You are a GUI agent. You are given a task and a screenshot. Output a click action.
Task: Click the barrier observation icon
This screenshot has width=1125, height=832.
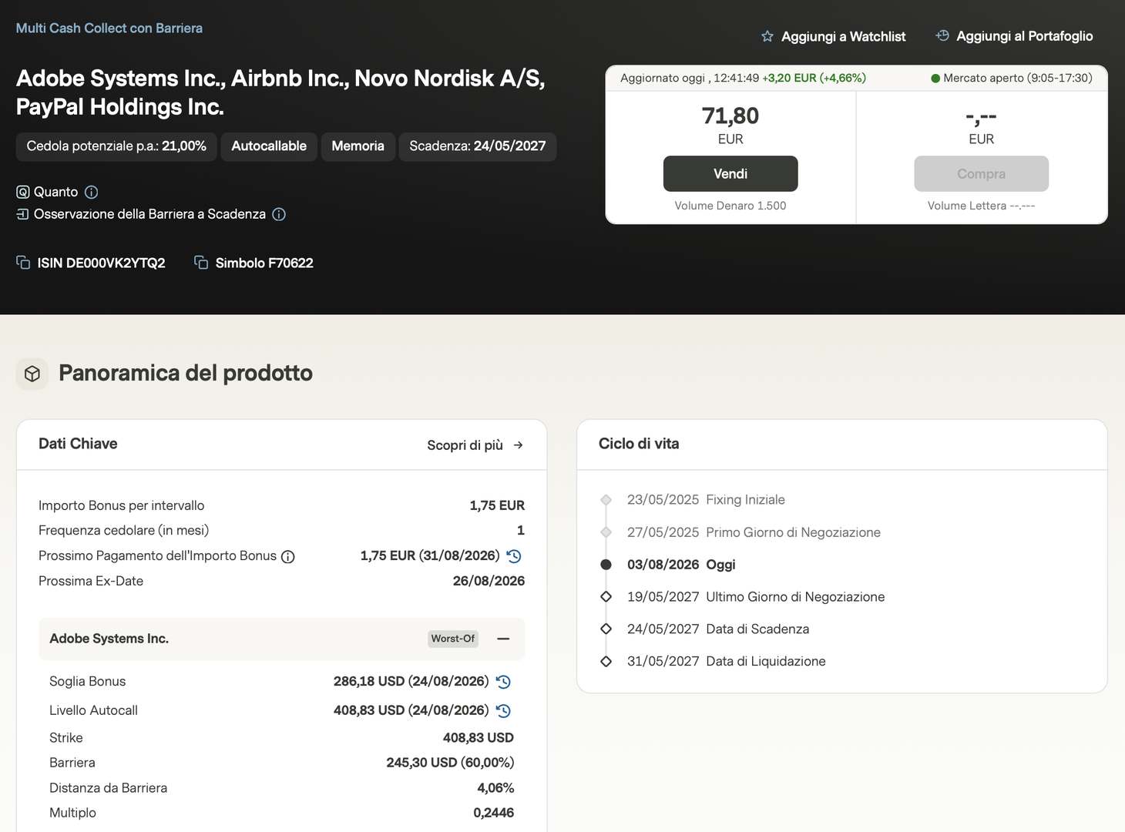[x=23, y=214]
